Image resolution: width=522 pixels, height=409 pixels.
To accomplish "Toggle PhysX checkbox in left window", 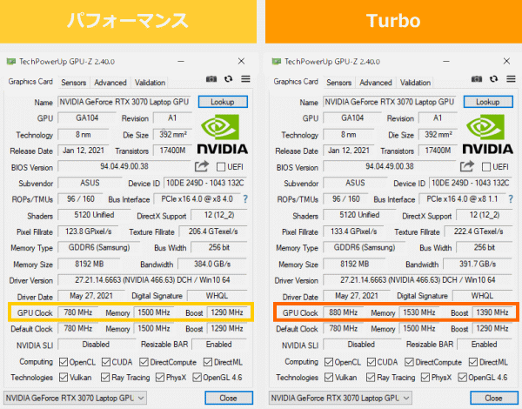I will (x=160, y=378).
